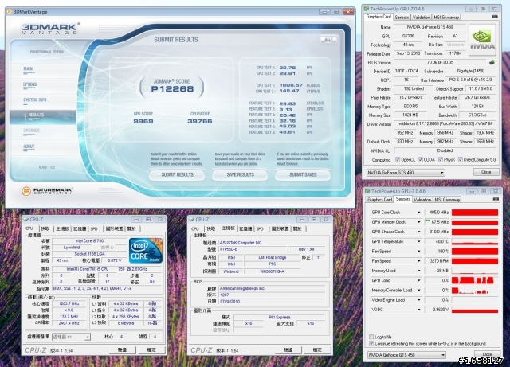Image resolution: width=510 pixels, height=367 pixels.
Task: Click the green BIOS save chip icon
Action: (492, 62)
